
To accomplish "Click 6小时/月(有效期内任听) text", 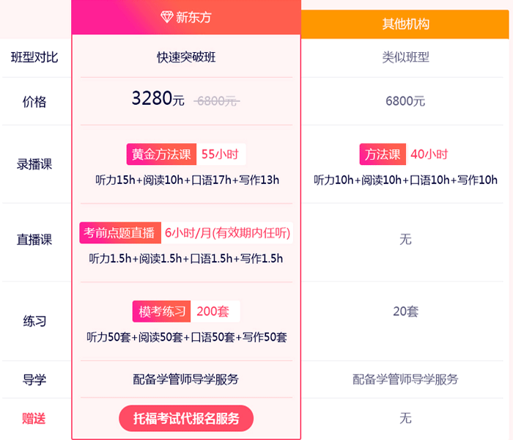I will coord(227,232).
